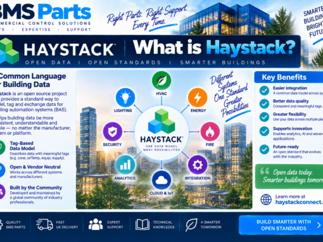Click the Cloud & IoT cloud icon

point(161,180)
